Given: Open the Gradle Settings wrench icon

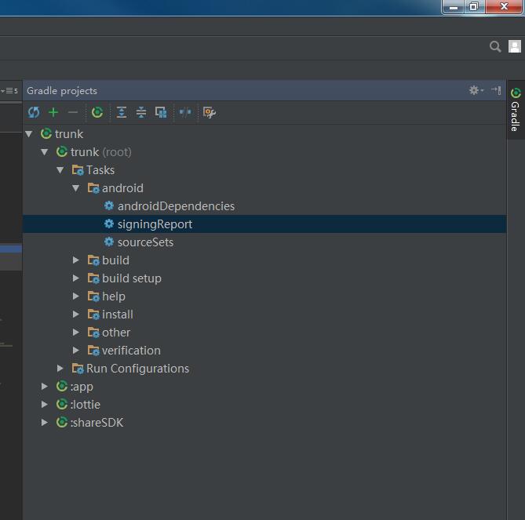Looking at the screenshot, I should (209, 112).
